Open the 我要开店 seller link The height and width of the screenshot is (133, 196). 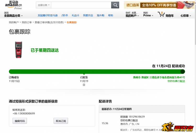click(x=88, y=15)
